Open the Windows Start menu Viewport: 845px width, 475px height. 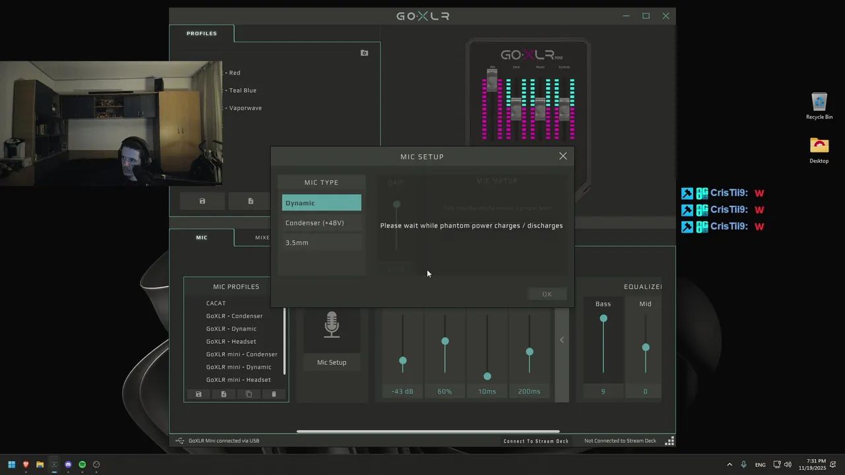[12, 464]
